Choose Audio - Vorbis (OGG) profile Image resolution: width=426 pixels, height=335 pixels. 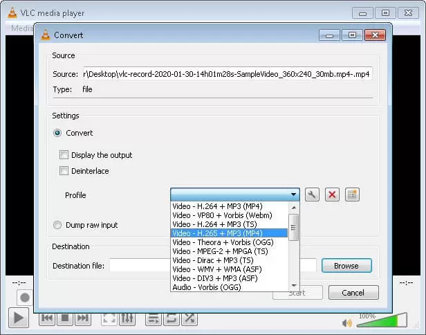pos(229,287)
